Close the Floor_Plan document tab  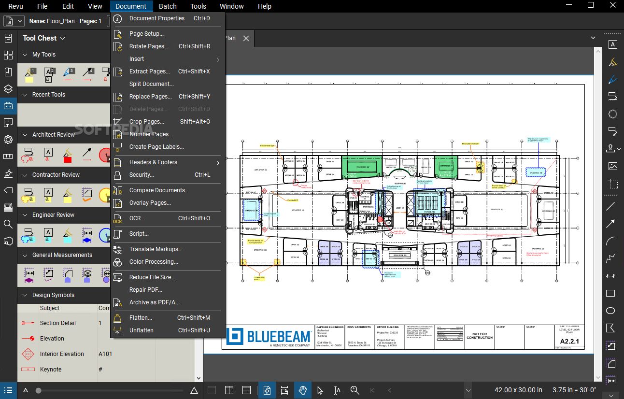[246, 38]
